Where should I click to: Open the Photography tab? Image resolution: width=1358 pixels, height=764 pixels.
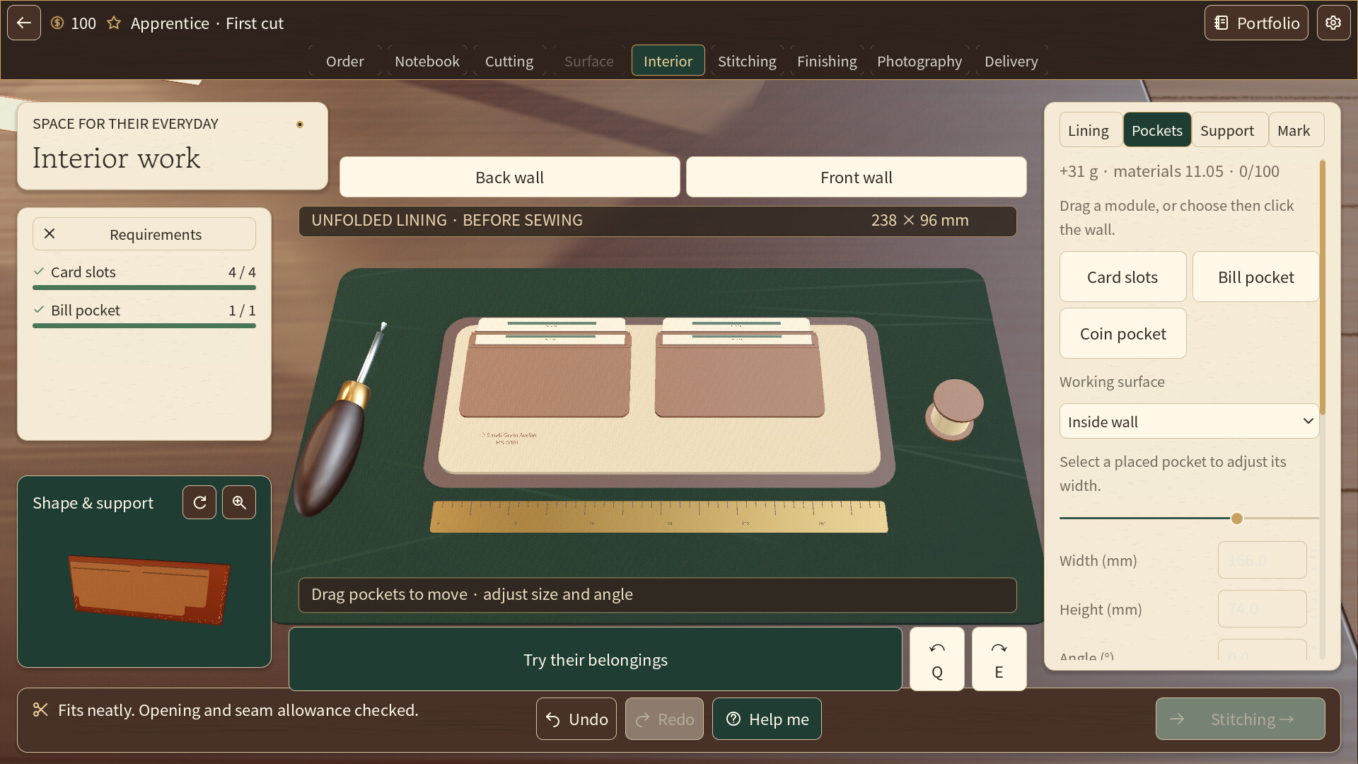click(919, 61)
